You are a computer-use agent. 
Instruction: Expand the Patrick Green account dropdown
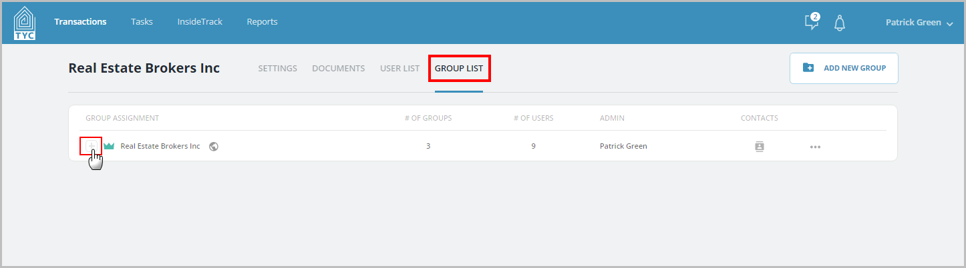pos(919,23)
